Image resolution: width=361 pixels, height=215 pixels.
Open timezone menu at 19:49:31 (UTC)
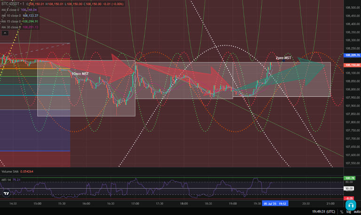tap(323, 212)
